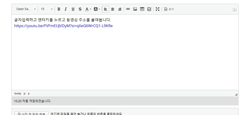Click the 10:20 자동 저장되었습니다 status message

tap(32, 101)
